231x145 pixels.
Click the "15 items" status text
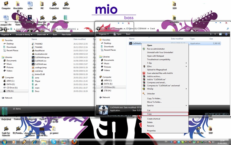pyautogui.click(x=17, y=109)
